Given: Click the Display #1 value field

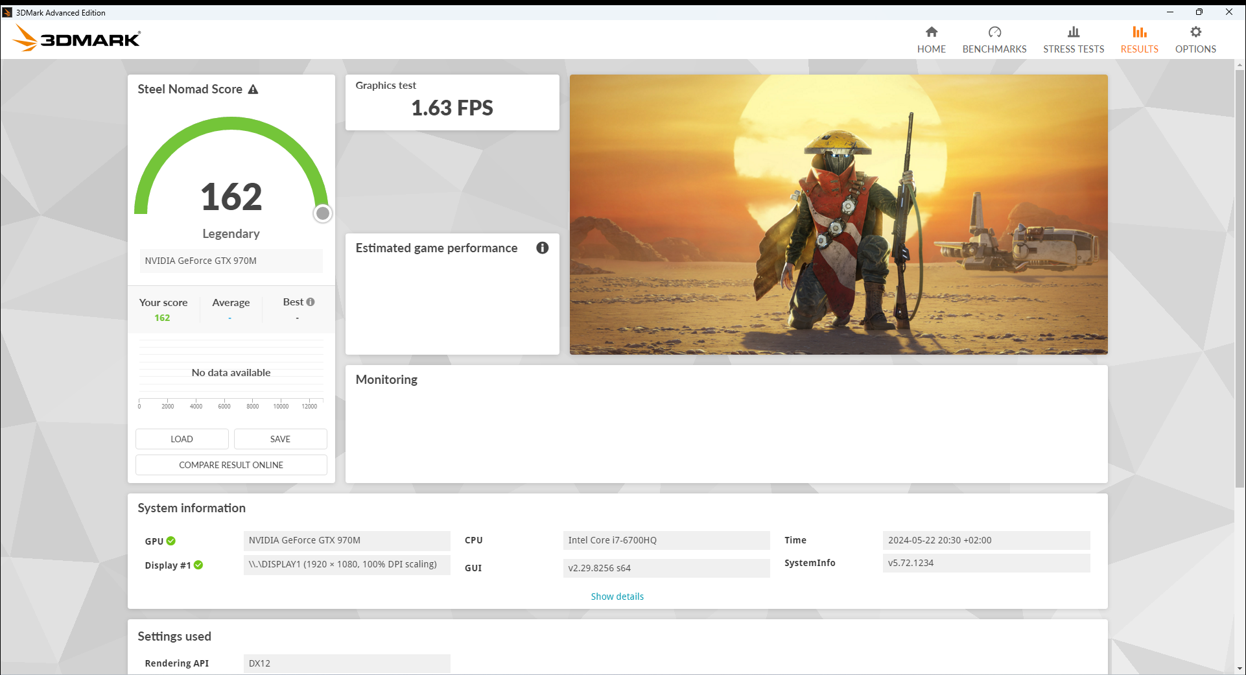Looking at the screenshot, I should [x=347, y=565].
